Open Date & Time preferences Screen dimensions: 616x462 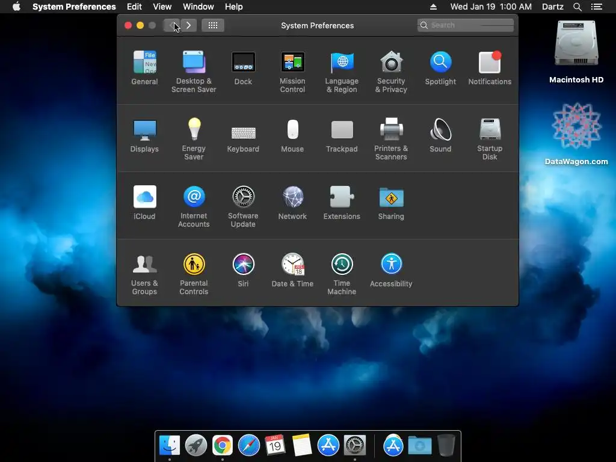(292, 270)
